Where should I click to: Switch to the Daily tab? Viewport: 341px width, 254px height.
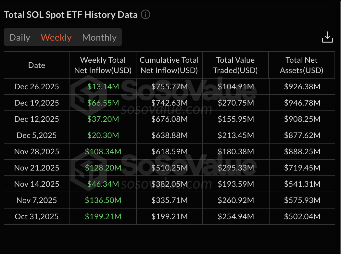coord(19,37)
